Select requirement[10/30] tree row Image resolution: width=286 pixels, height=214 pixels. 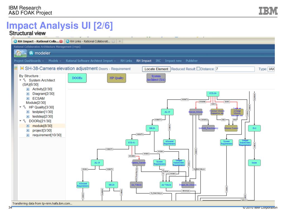[x=42, y=135]
